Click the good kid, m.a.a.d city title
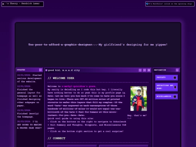196x147 pixels. pos(64,70)
